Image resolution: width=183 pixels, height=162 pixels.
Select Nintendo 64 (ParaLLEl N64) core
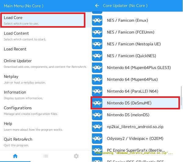132,91
